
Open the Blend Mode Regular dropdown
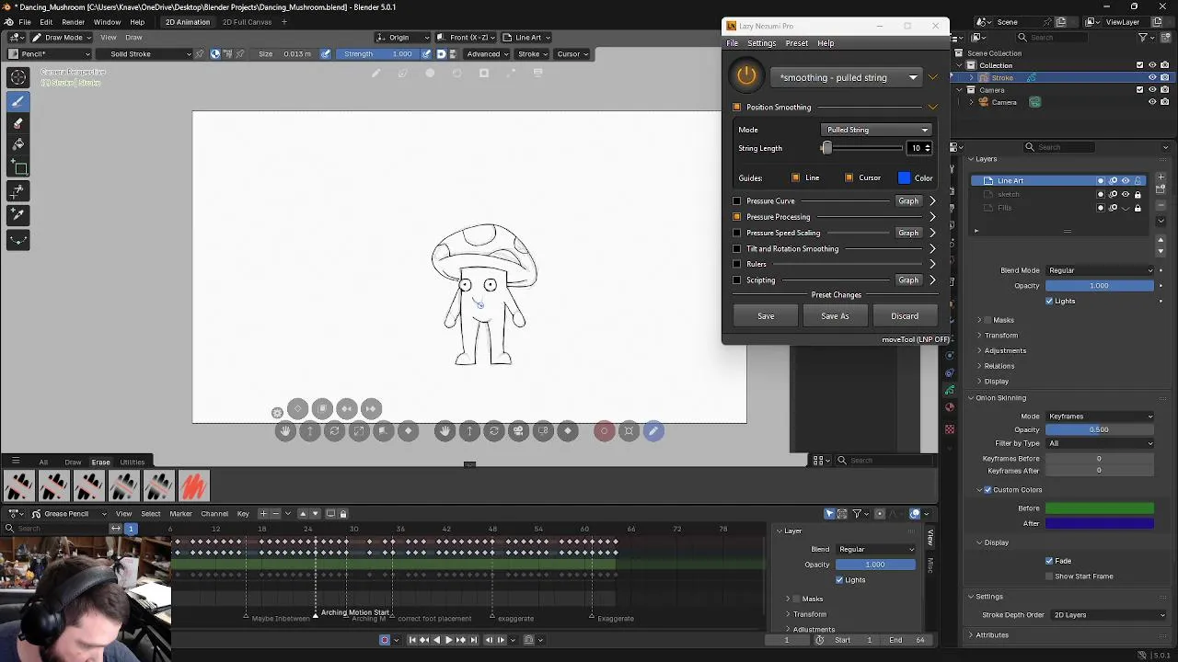click(x=1100, y=270)
